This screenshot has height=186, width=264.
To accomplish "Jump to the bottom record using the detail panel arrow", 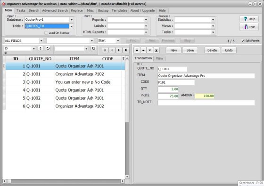I will click(157, 50).
